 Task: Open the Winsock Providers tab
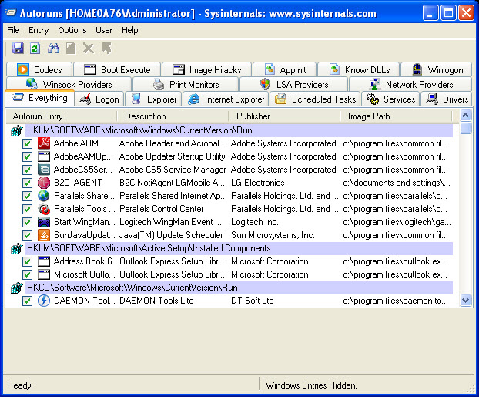tap(69, 85)
